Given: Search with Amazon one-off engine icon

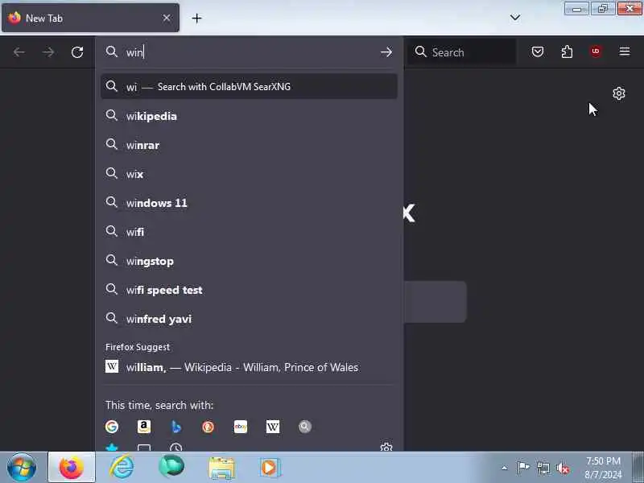Looking at the screenshot, I should 144,427.
